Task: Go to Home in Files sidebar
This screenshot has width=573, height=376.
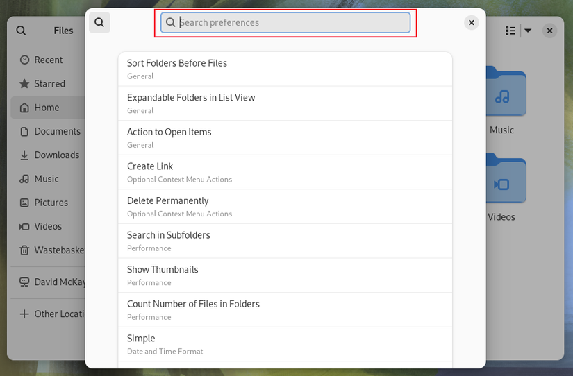Action: 48,108
